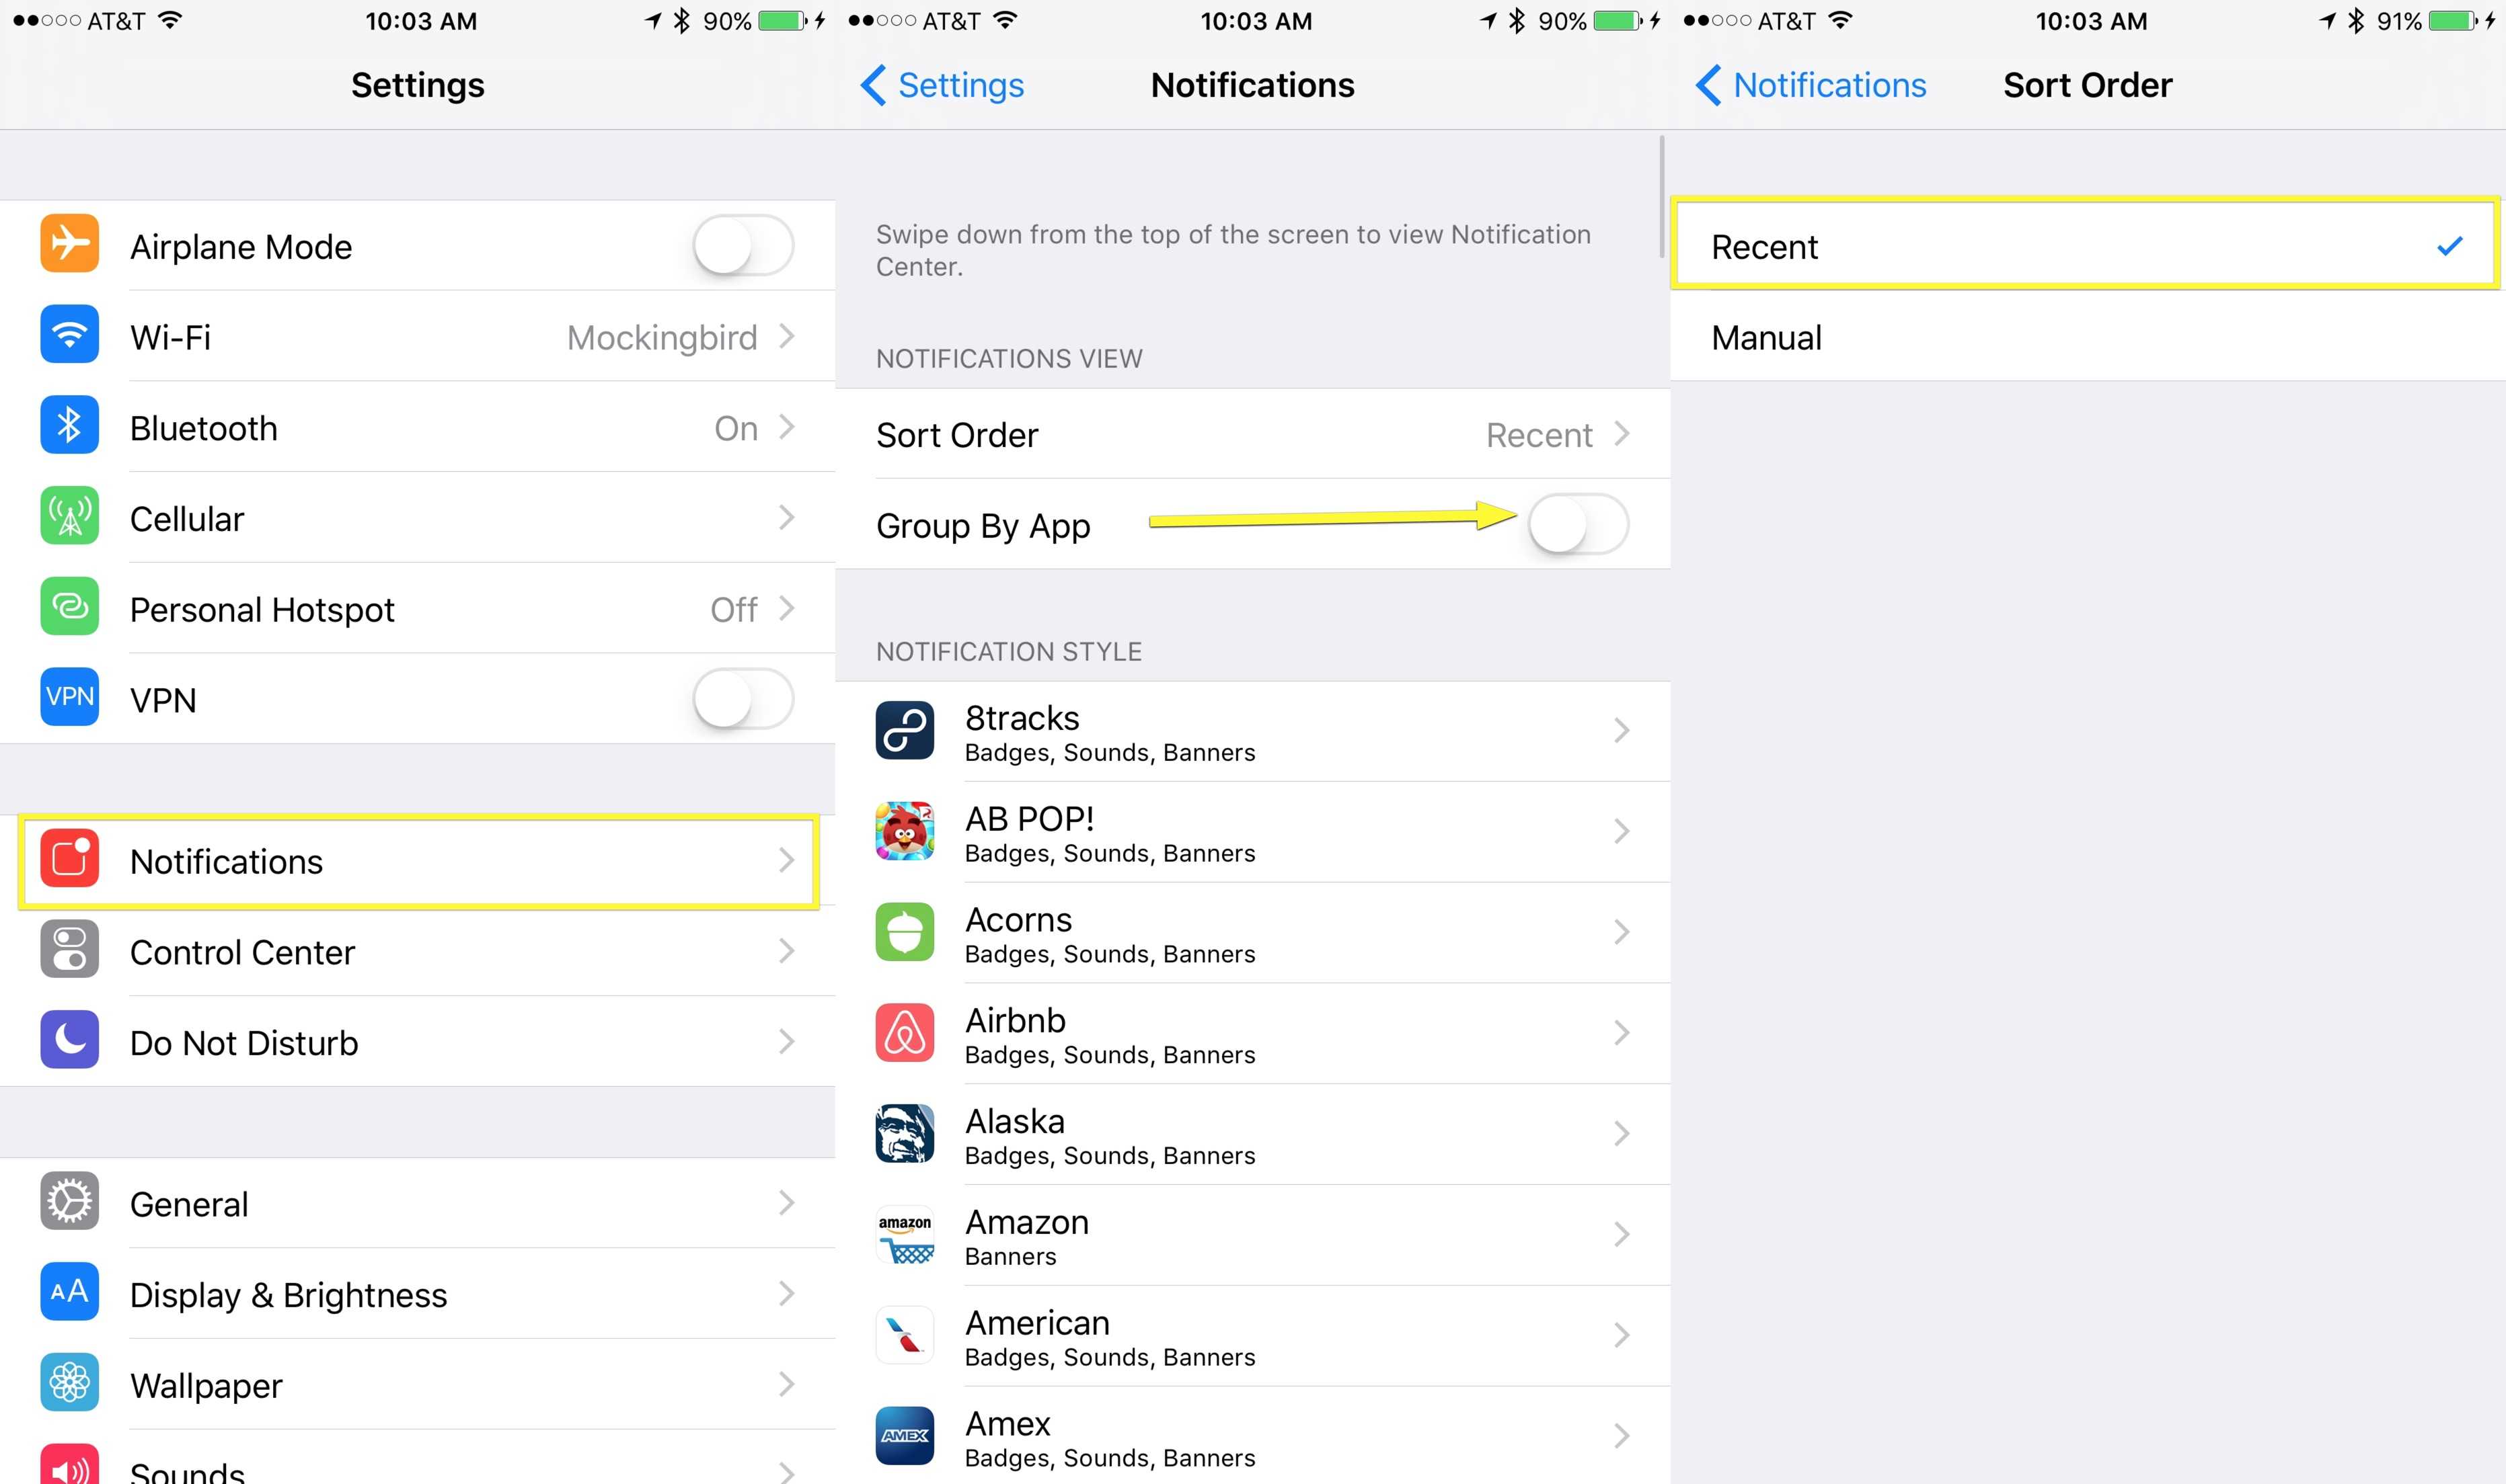Viewport: 2506px width, 1484px height.
Task: Enable the VPN switch
Action: pyautogui.click(x=743, y=698)
